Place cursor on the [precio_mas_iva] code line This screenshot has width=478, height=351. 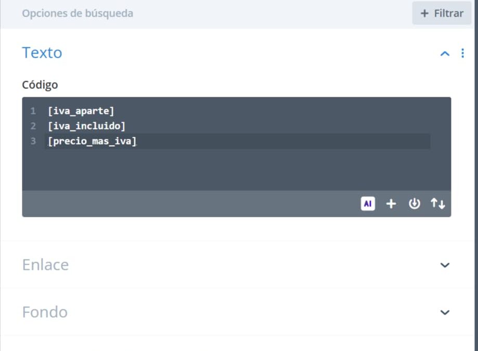[92, 141]
